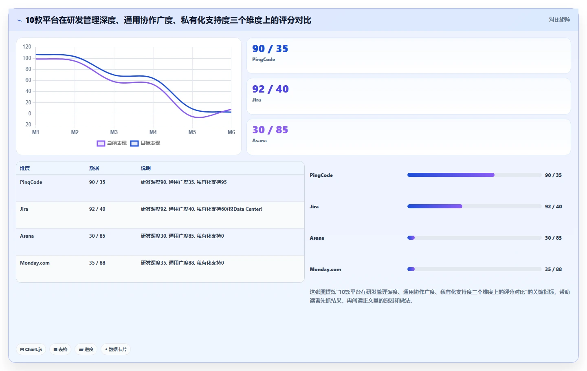This screenshot has width=587, height=371.
Task: Click the Monday.com description 研发深度35 text
Action: tap(182, 263)
